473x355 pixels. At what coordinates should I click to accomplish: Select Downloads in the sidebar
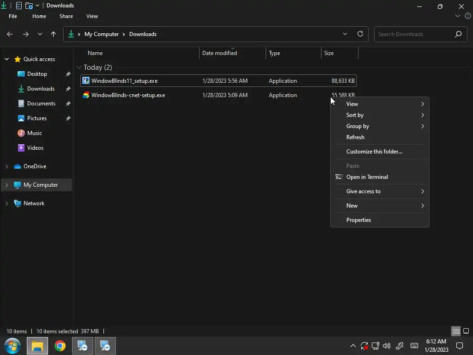point(41,89)
